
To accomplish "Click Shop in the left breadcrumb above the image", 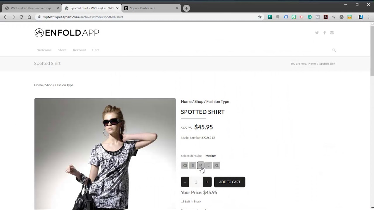I will click(49, 85).
